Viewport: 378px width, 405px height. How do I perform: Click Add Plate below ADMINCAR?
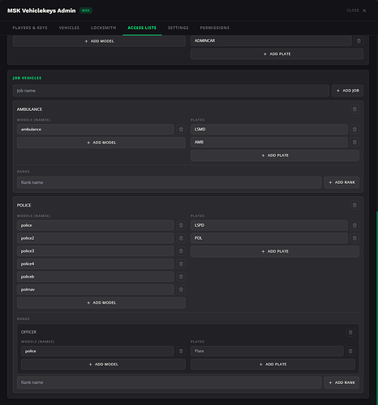click(277, 54)
